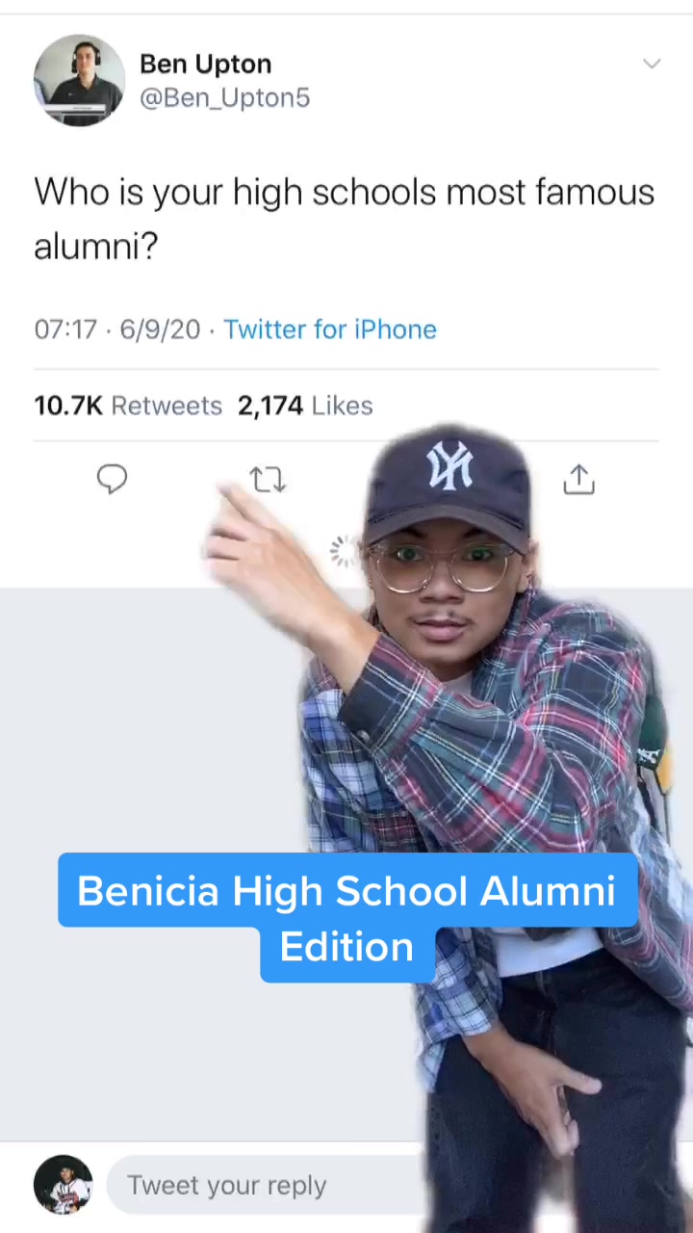The height and width of the screenshot is (1233, 693).
Task: Click the Twitter for iPhone link
Action: point(330,329)
